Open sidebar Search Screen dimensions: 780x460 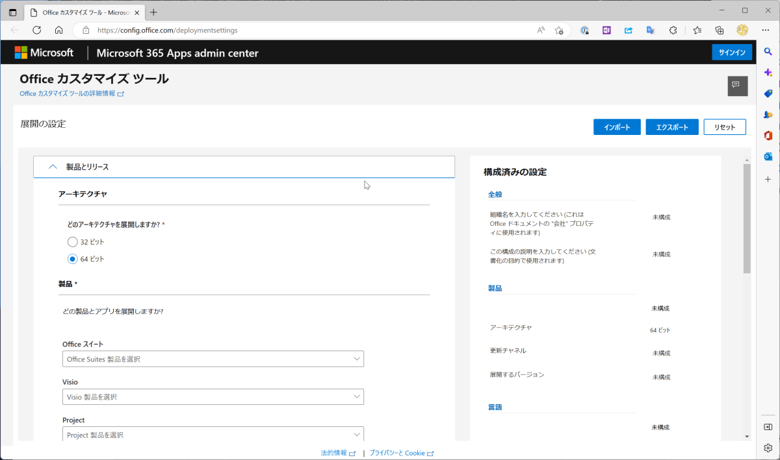[768, 51]
